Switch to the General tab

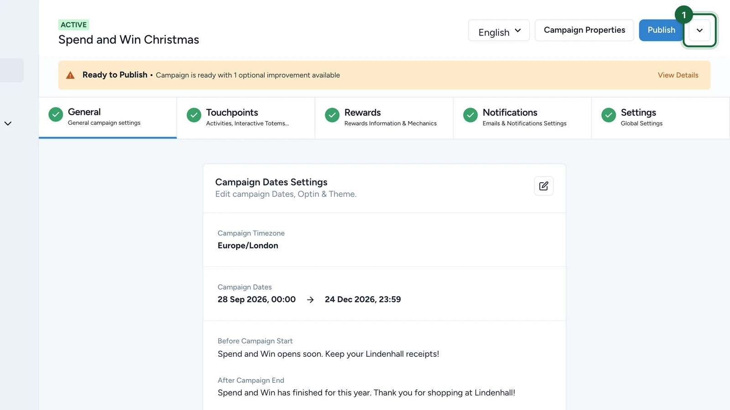pos(108,118)
